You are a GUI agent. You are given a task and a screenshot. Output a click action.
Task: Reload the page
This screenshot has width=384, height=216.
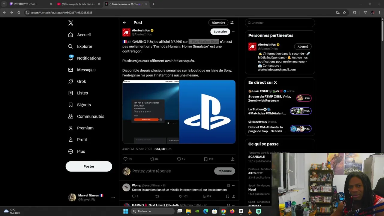click(19, 13)
